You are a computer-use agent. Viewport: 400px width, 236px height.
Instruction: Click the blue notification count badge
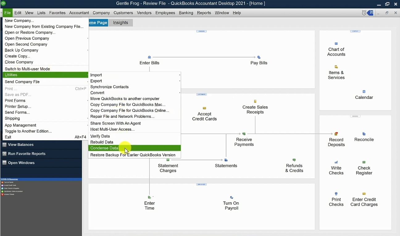click(370, 13)
